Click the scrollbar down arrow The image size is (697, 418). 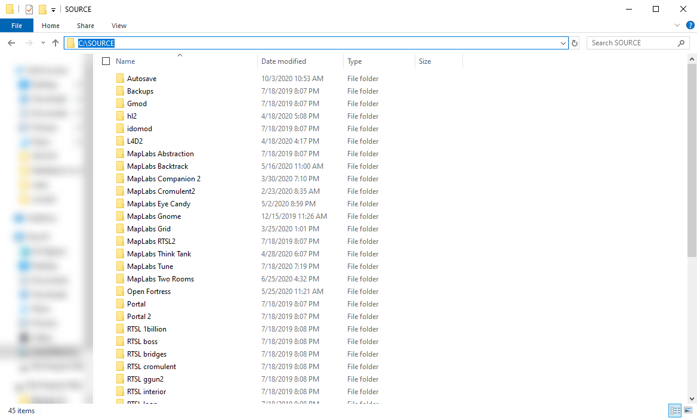click(692, 399)
